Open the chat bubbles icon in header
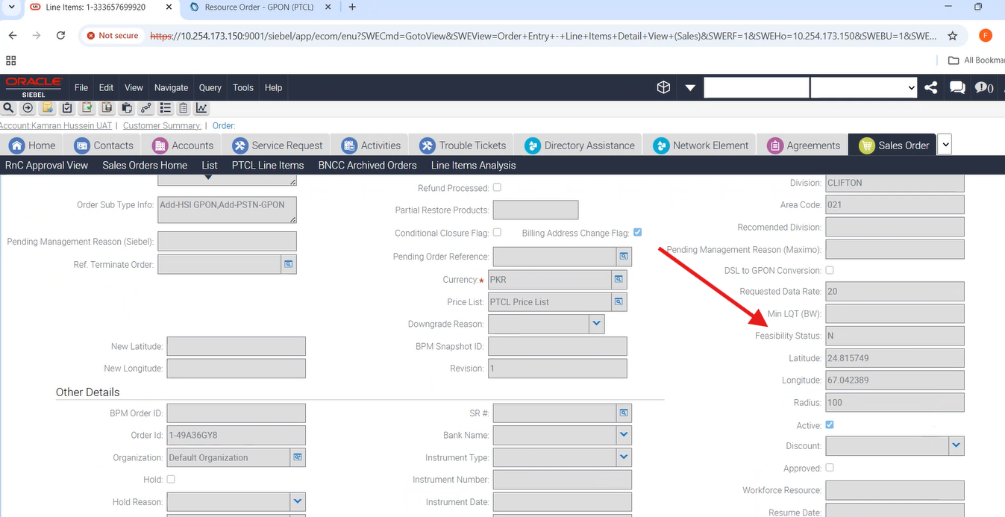 tap(957, 87)
